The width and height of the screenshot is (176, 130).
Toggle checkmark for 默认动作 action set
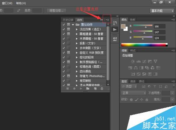pos(64,25)
